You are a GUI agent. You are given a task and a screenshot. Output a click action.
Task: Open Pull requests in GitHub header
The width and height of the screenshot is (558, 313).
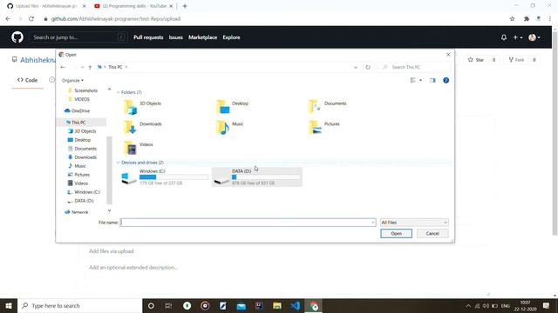(x=148, y=37)
